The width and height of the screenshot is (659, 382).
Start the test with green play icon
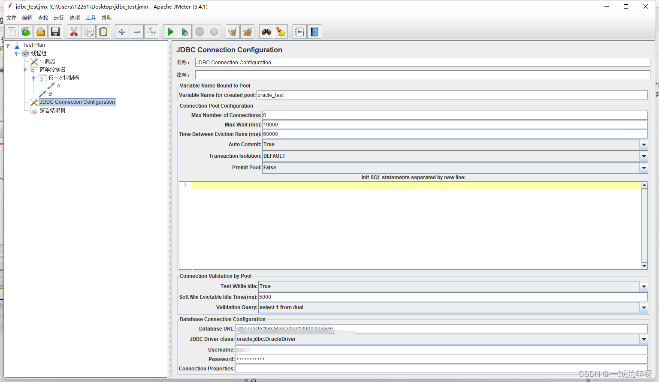[x=170, y=32]
